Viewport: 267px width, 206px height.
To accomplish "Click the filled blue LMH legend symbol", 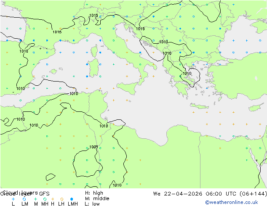I will point(72,199).
